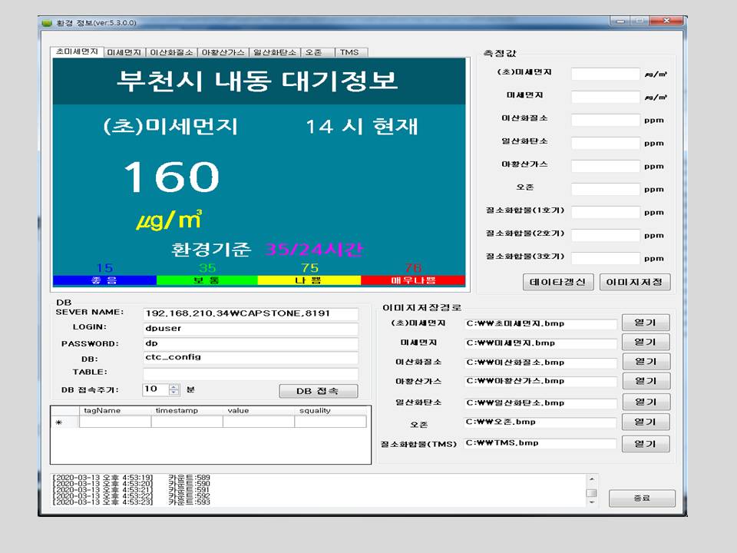Click the 일산화탄소 measured value field

[x=606, y=143]
